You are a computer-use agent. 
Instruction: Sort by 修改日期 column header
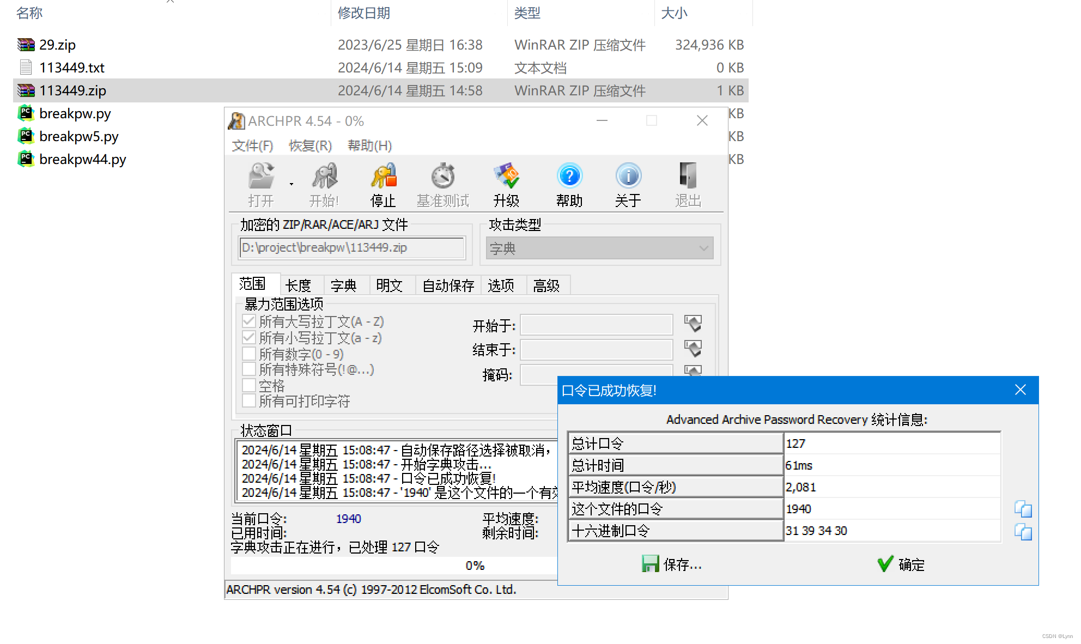pos(364,13)
